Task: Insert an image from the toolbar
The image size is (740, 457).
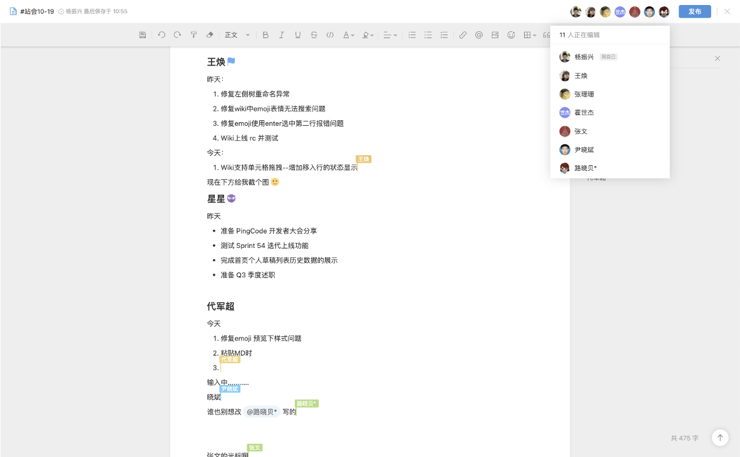Action: click(x=495, y=35)
